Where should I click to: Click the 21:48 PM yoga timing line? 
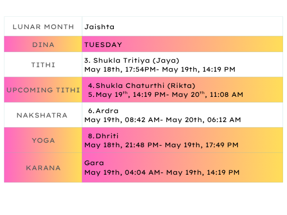tap(161, 145)
